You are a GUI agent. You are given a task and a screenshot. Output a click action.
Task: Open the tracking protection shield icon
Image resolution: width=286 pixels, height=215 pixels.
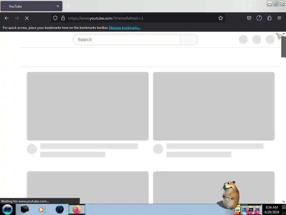[55, 18]
